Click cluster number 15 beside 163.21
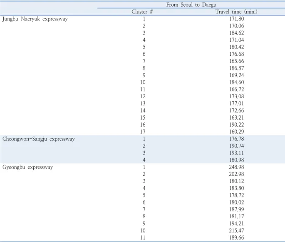This screenshot has width=285, height=242. tap(143, 117)
